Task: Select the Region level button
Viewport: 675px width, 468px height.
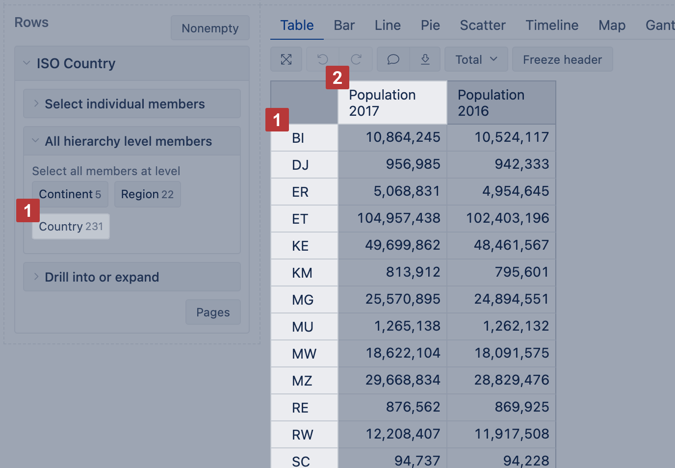Action: coord(147,194)
